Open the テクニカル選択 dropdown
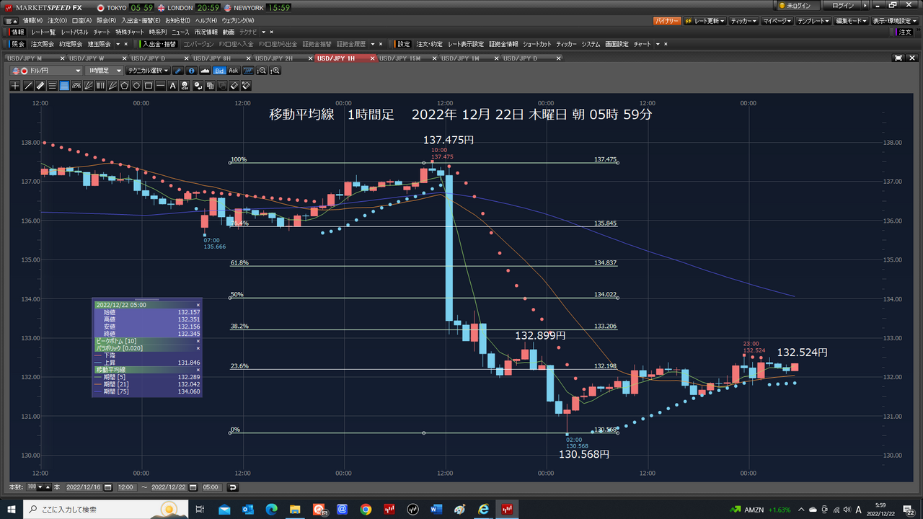This screenshot has height=519, width=923. coord(148,71)
